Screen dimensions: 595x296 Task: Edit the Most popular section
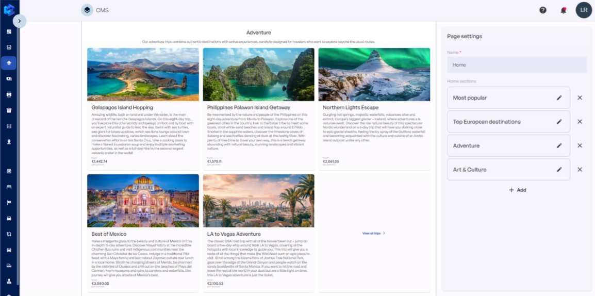559,98
